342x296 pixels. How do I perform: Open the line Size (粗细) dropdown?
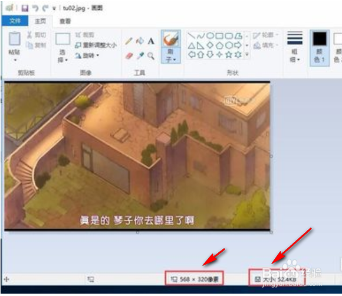coord(295,47)
